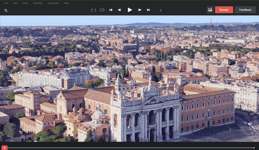The height and width of the screenshot is (150, 259).
Task: Click the search magnifier icon
Action: coord(6,10)
